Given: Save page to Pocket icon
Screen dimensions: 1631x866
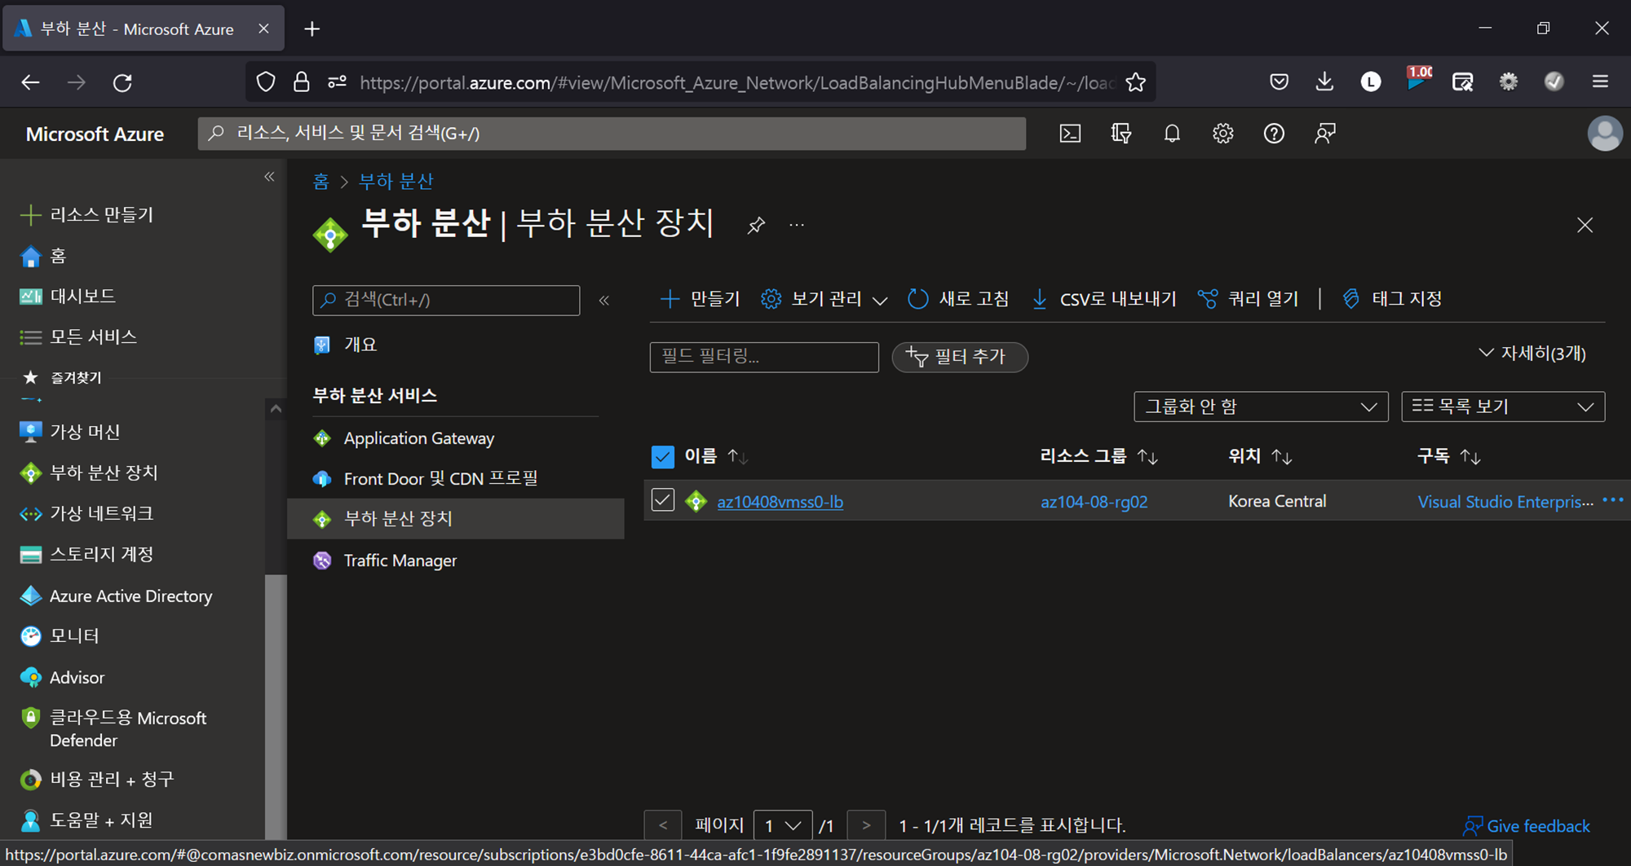Looking at the screenshot, I should [1279, 82].
